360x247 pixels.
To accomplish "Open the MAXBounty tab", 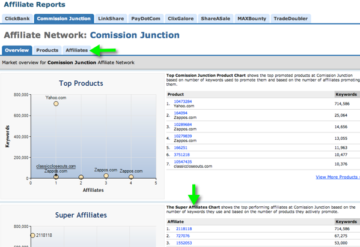I will click(x=252, y=19).
